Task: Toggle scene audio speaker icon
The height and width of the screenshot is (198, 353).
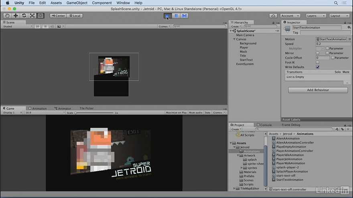Action: point(52,26)
